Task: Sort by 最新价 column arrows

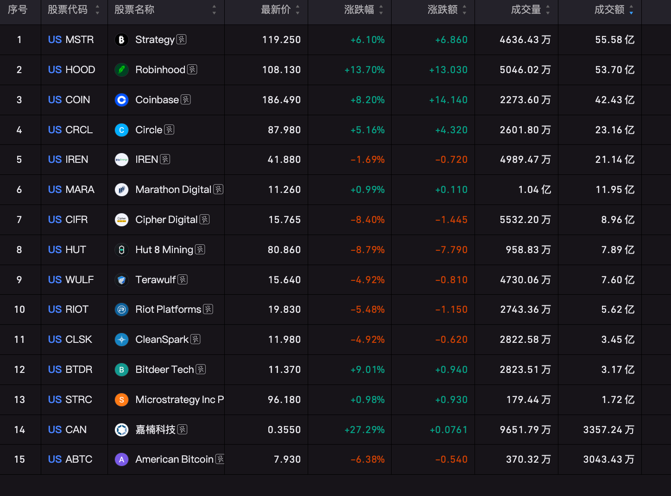Action: tap(298, 10)
